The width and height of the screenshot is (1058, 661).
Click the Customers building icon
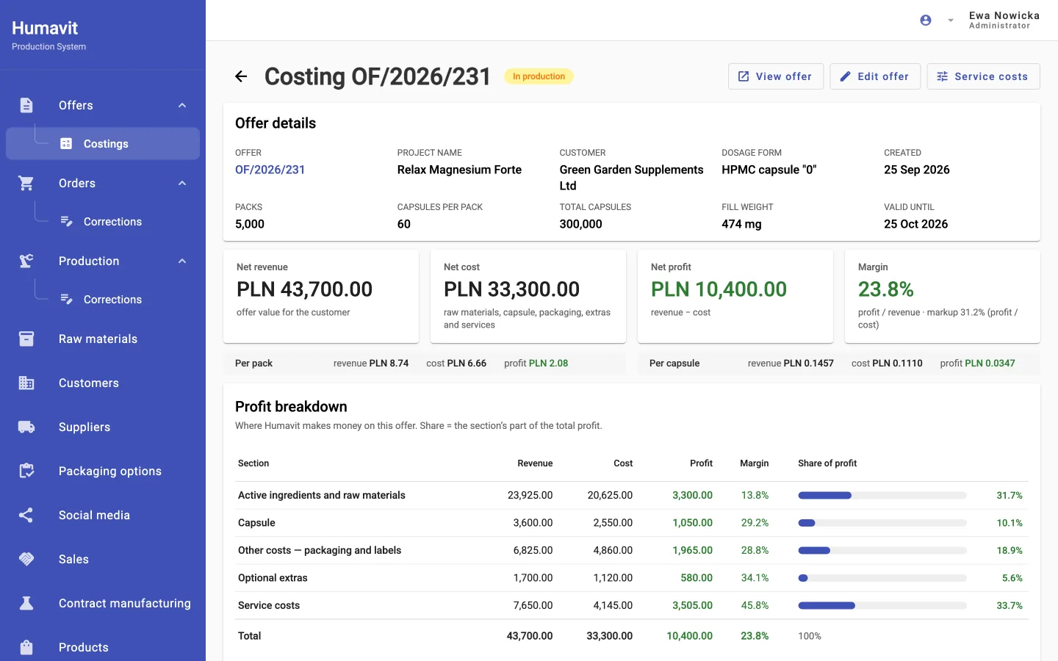[x=26, y=383]
